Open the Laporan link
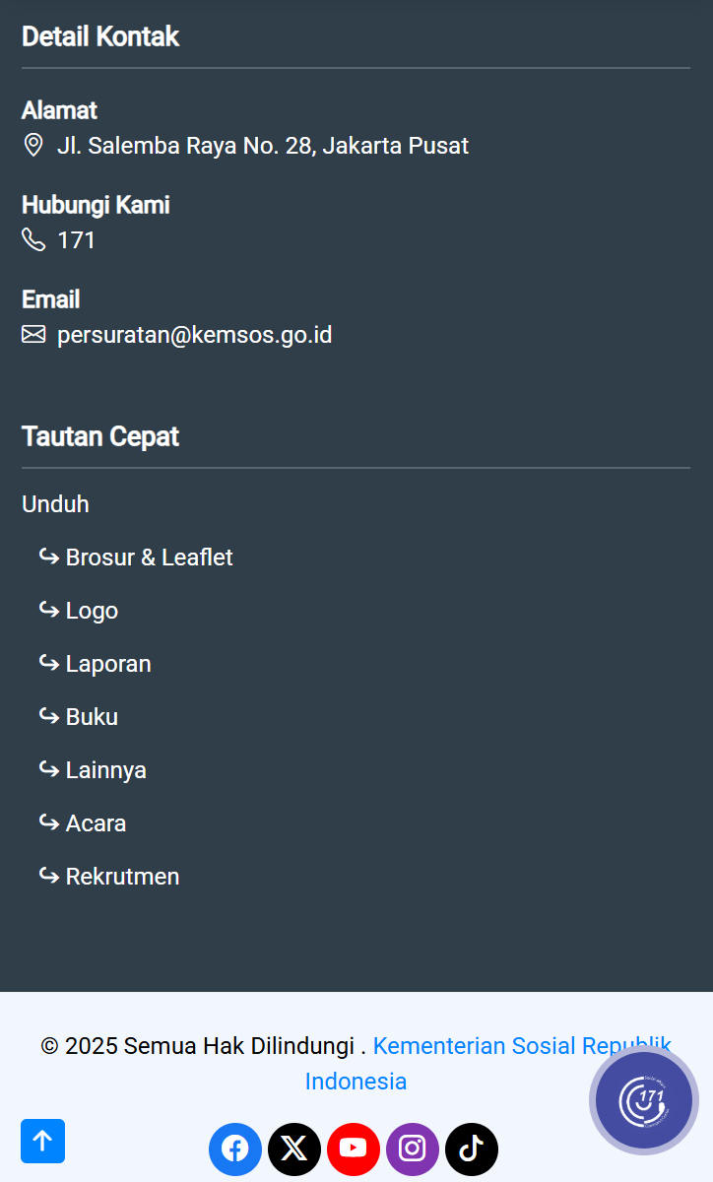Image resolution: width=713 pixels, height=1182 pixels. [x=108, y=664]
